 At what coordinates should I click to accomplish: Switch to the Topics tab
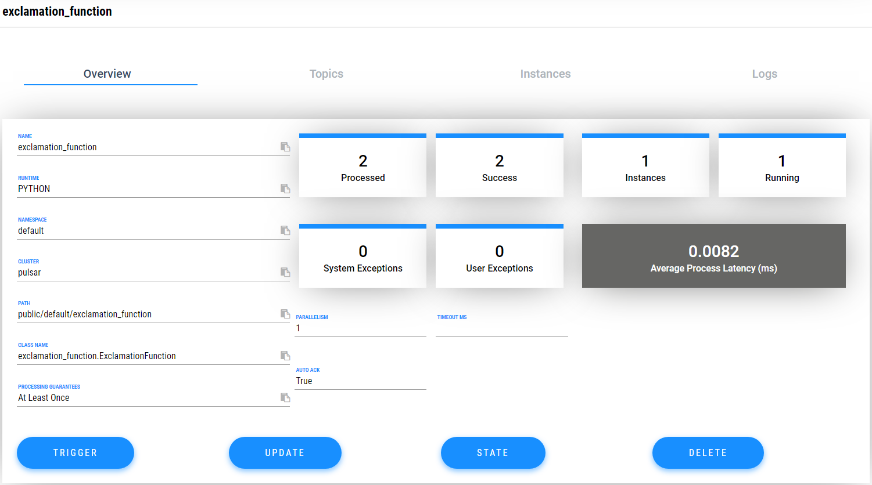[x=326, y=74]
